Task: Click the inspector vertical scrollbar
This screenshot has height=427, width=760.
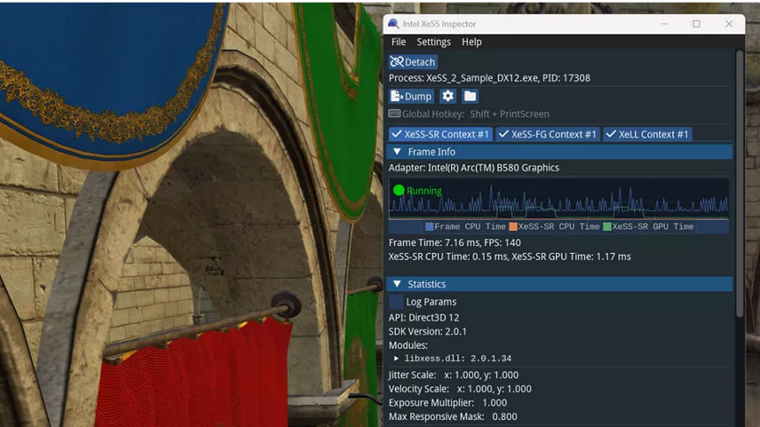Action: [740, 184]
